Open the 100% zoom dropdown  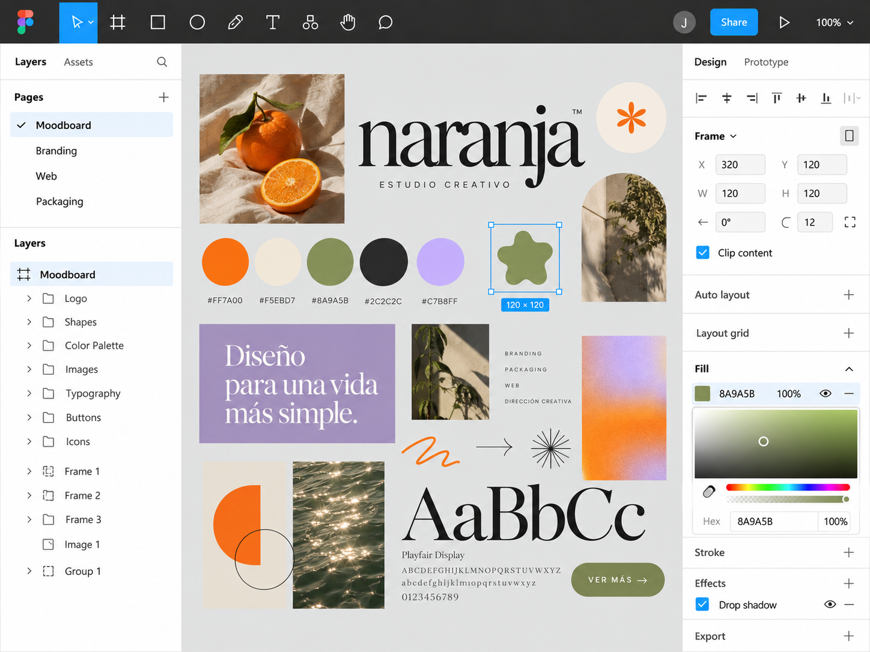click(835, 22)
